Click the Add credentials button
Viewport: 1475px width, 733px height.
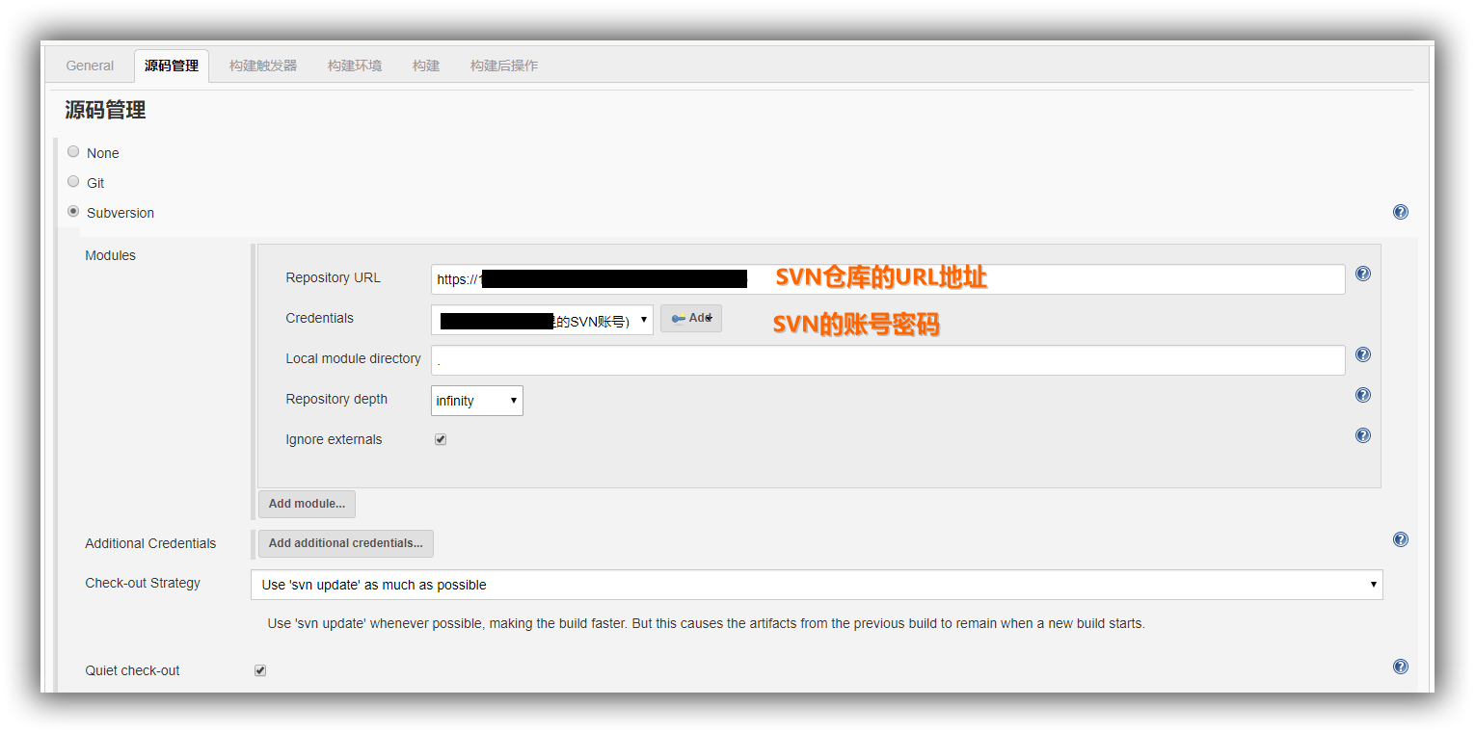pos(691,319)
